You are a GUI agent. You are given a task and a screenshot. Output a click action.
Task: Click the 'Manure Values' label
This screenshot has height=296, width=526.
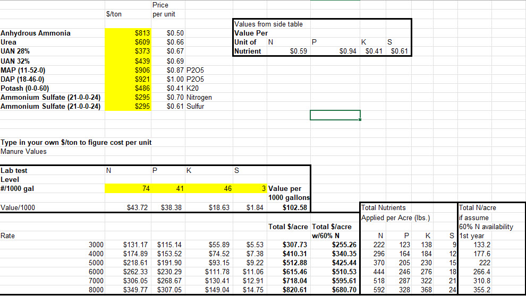click(x=23, y=151)
